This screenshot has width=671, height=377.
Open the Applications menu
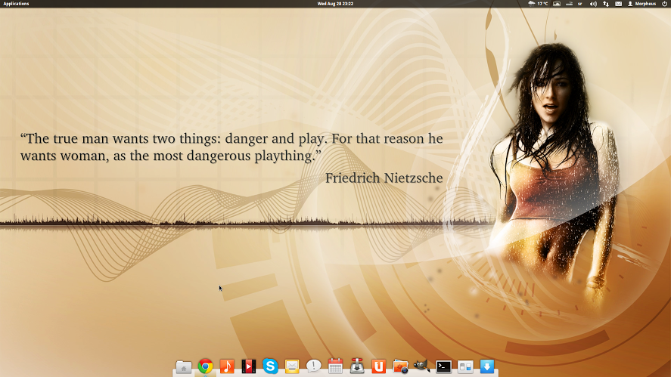[x=16, y=4]
